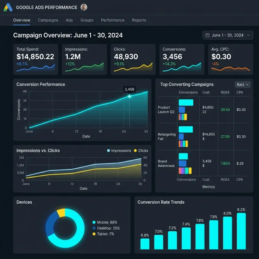Select the Brand Awareness campaign name
This screenshot has height=259, width=259.
point(166,163)
